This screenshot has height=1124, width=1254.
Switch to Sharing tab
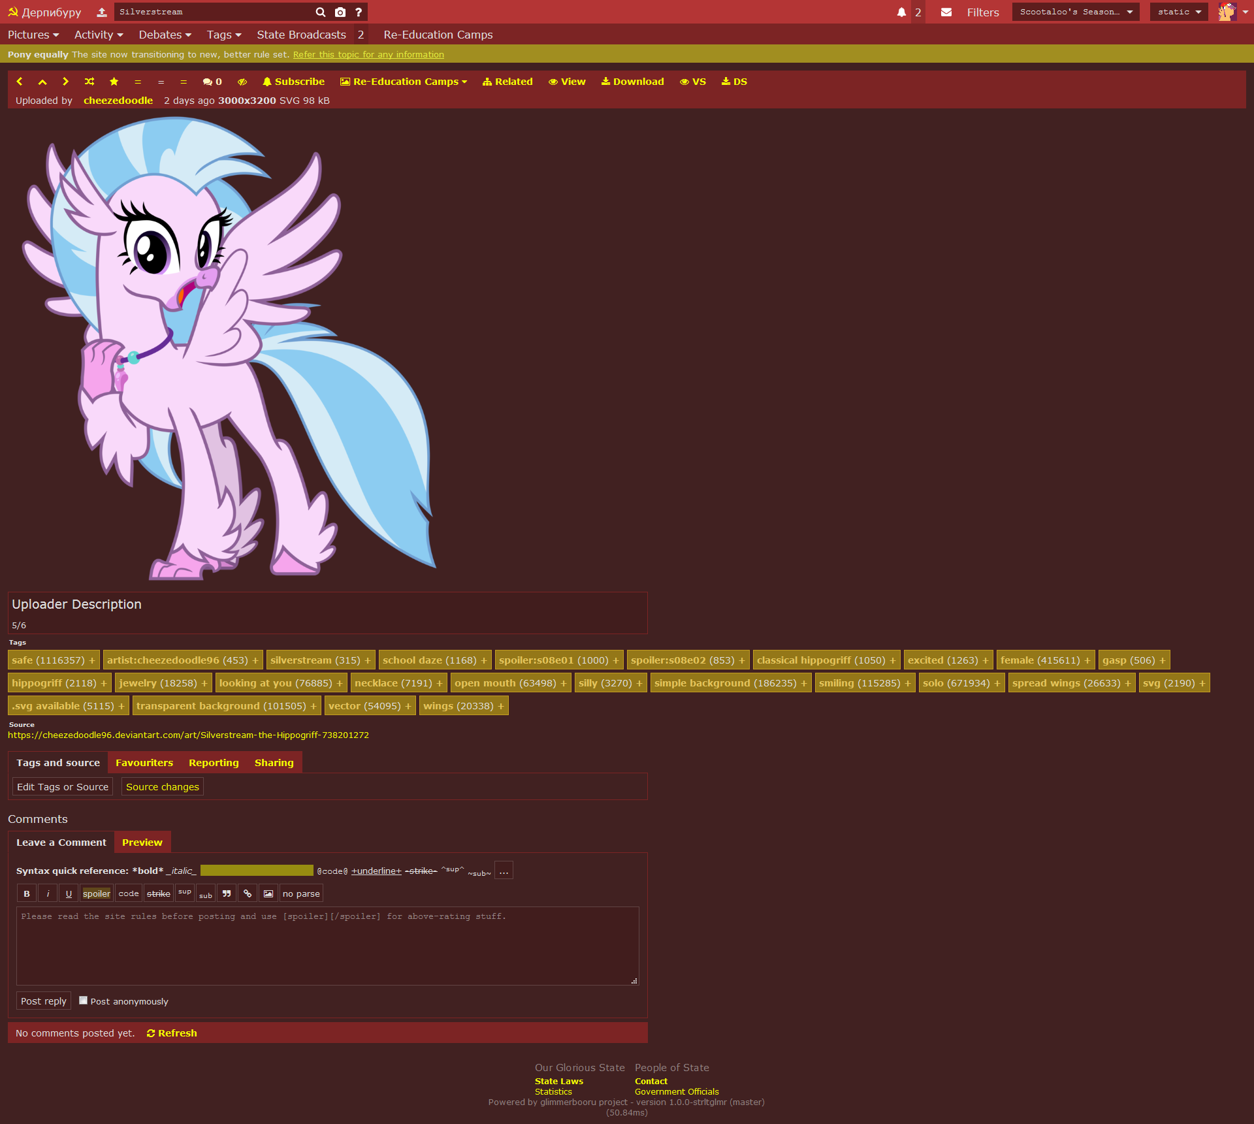click(274, 763)
